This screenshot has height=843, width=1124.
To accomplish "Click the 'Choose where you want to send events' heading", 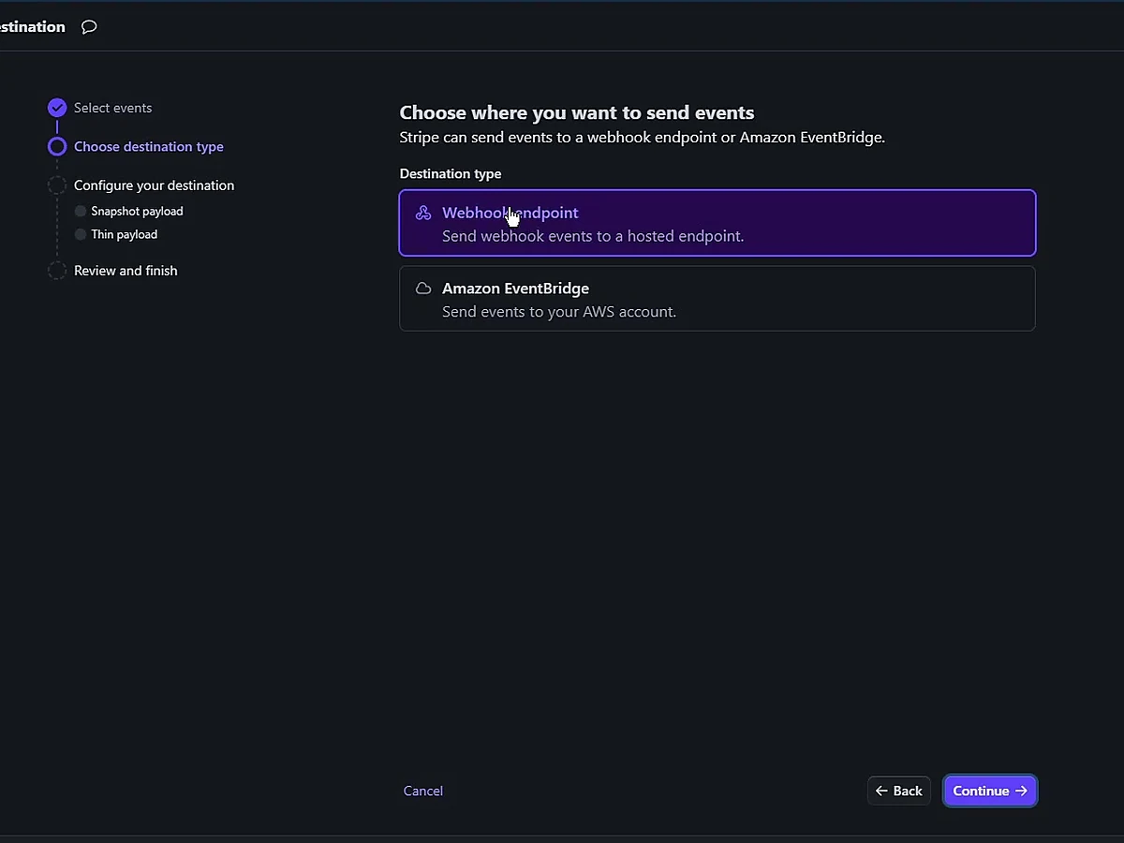I will point(577,112).
